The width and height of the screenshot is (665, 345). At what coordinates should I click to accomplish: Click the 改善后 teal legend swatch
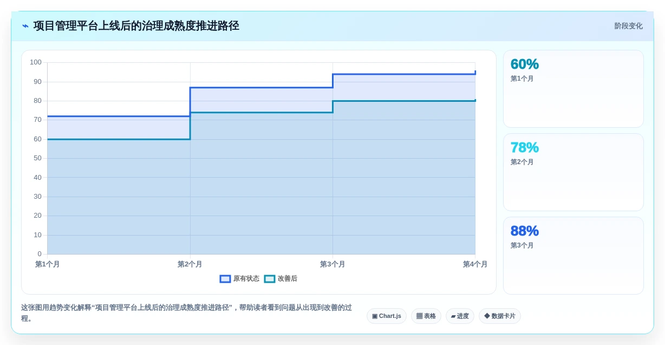point(270,279)
